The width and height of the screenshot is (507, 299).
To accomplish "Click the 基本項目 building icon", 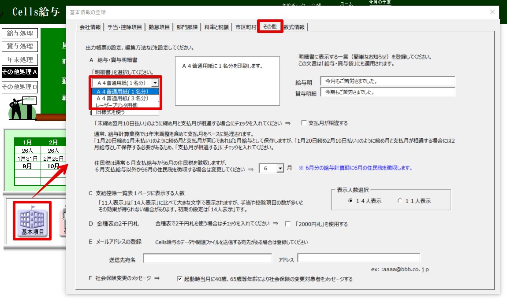I will point(33,221).
